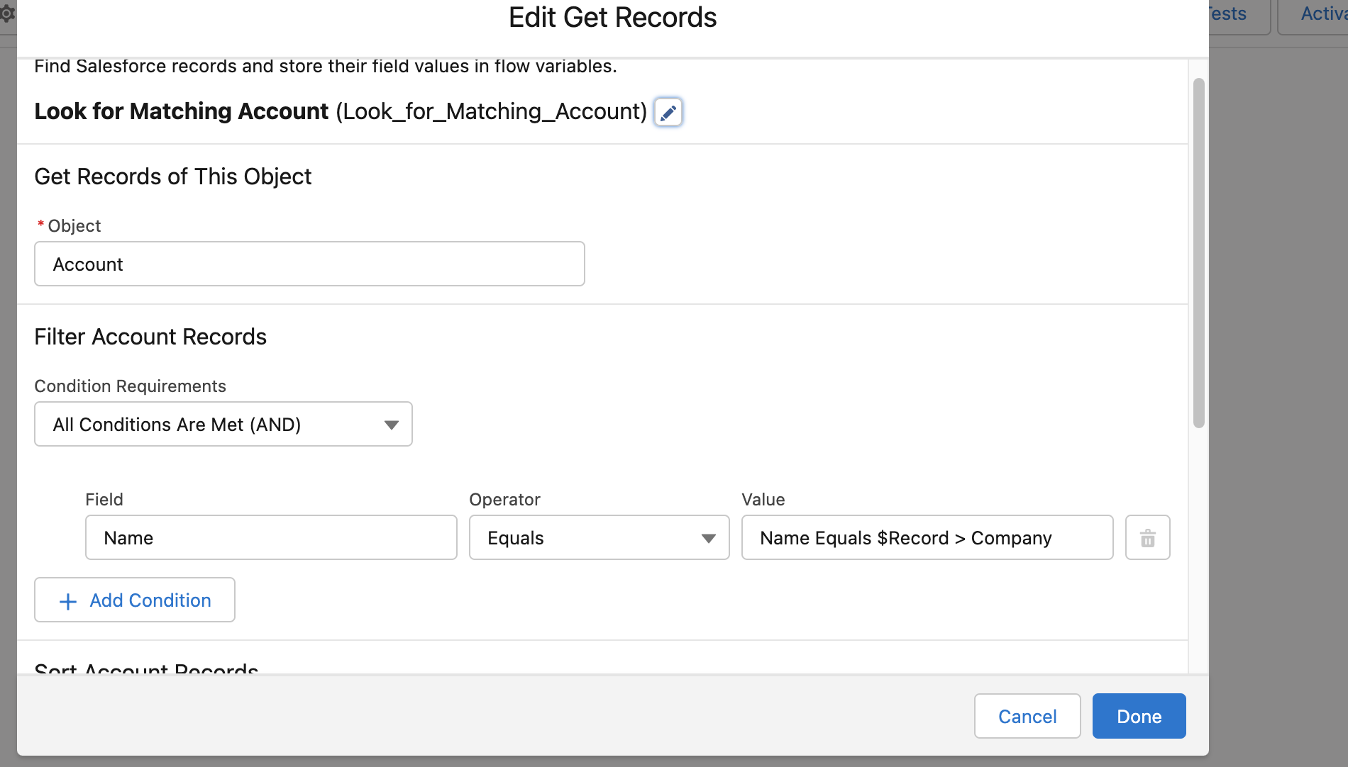This screenshot has height=767, width=1348.
Task: Expand the Equals operator dropdown
Action: (x=599, y=538)
